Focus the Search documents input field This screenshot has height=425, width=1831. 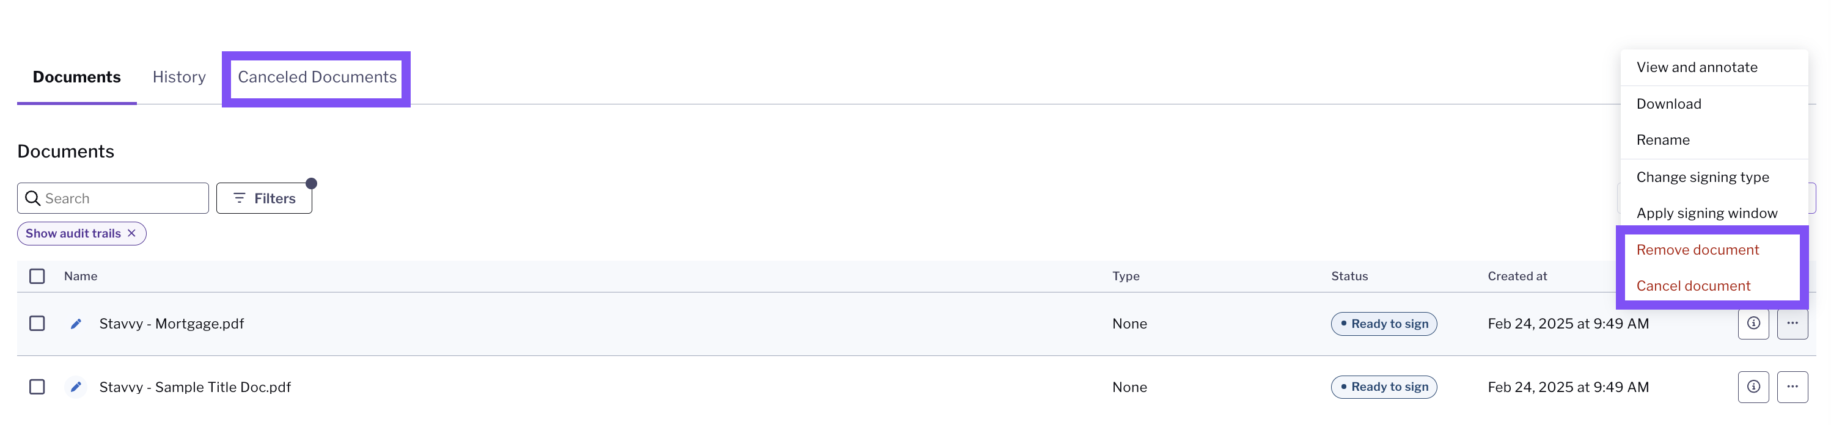pyautogui.click(x=113, y=198)
